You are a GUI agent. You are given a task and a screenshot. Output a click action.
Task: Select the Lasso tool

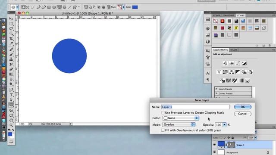coord(11,28)
